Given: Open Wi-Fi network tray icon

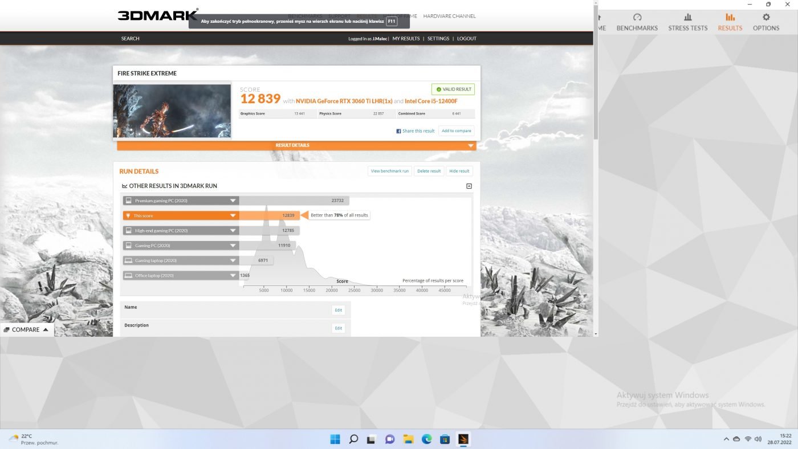Looking at the screenshot, I should coord(748,439).
